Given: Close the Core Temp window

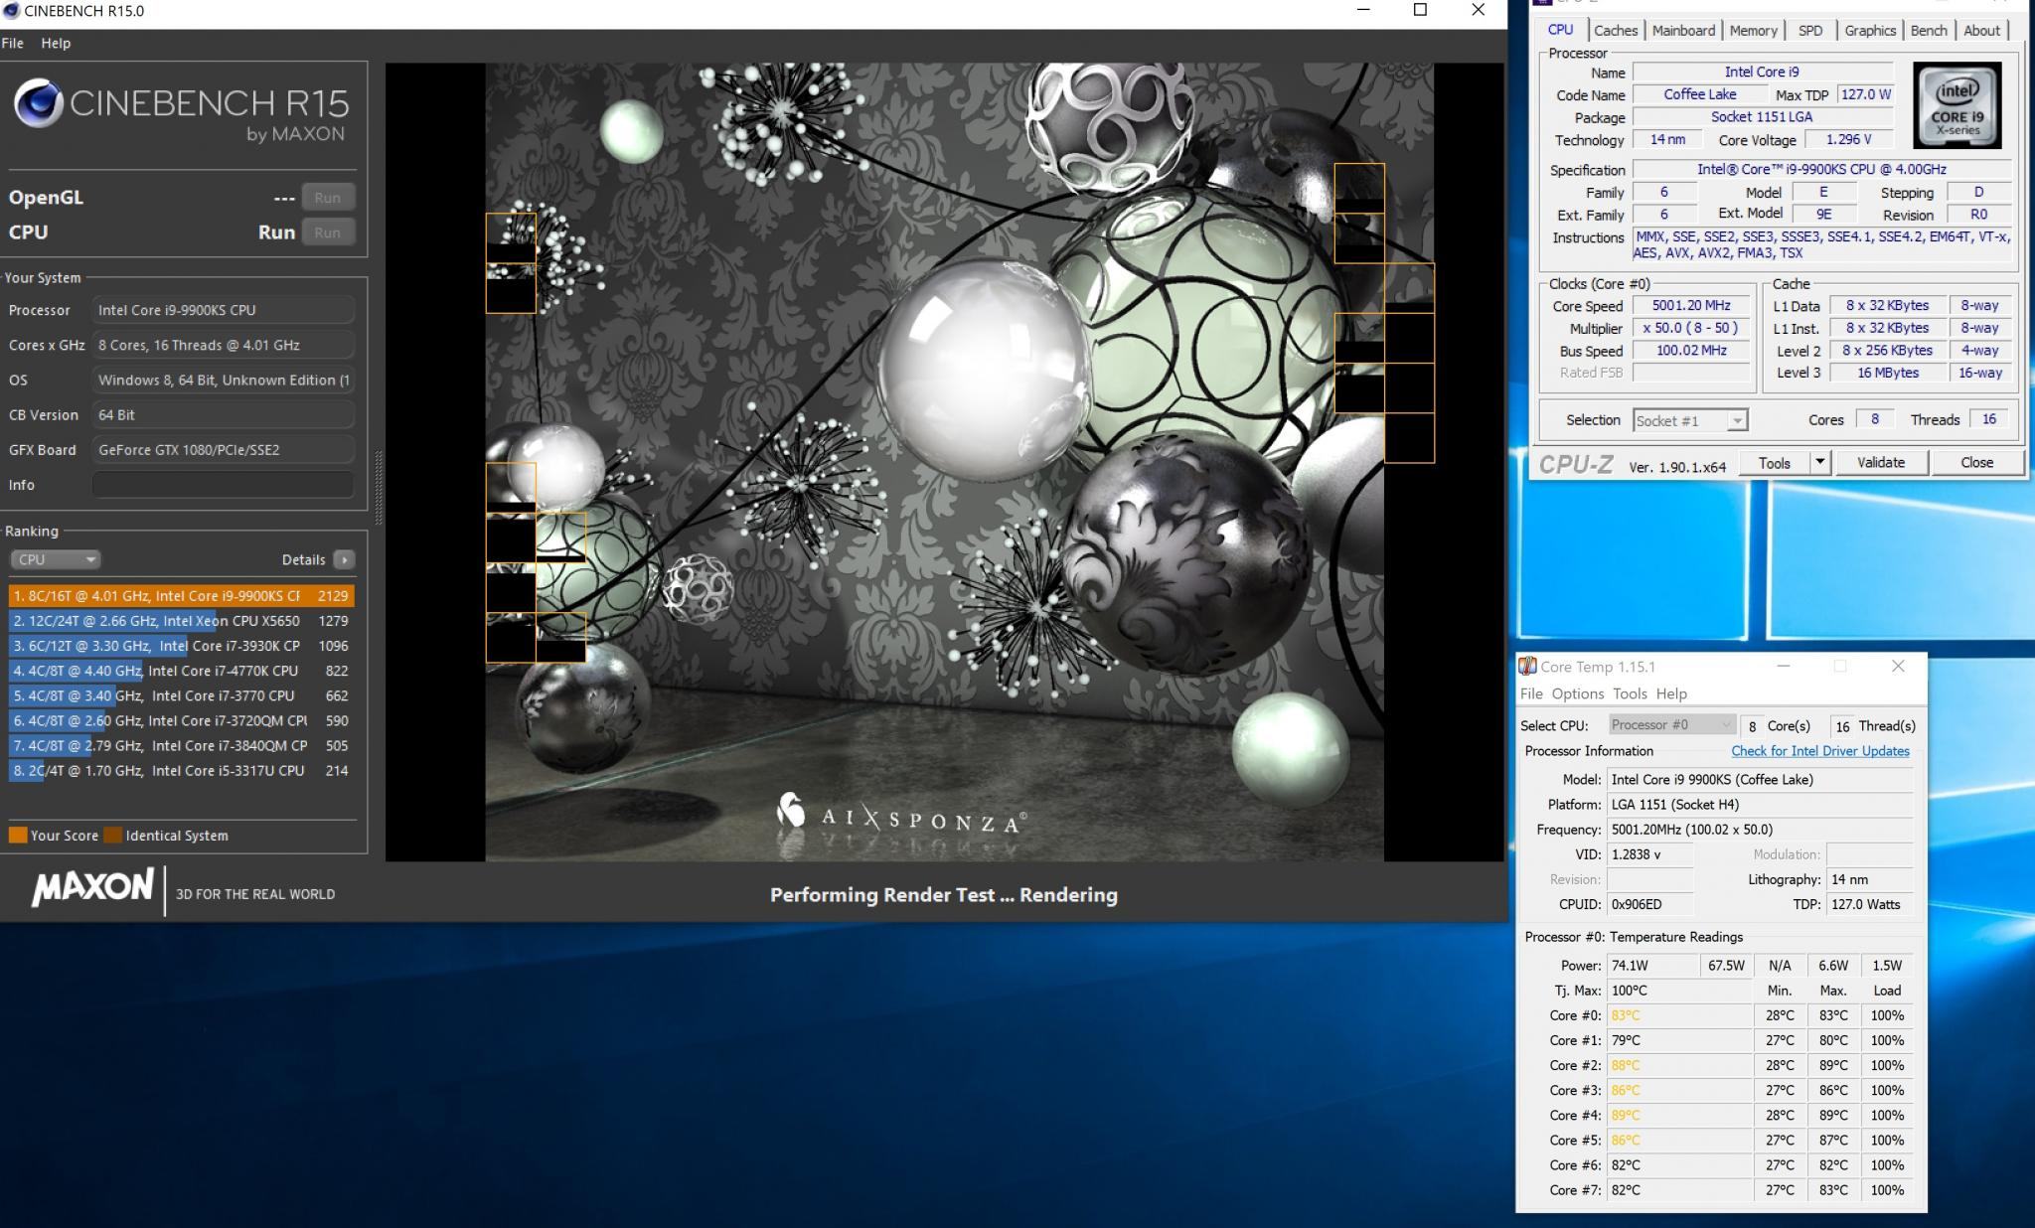Looking at the screenshot, I should pyautogui.click(x=1898, y=666).
